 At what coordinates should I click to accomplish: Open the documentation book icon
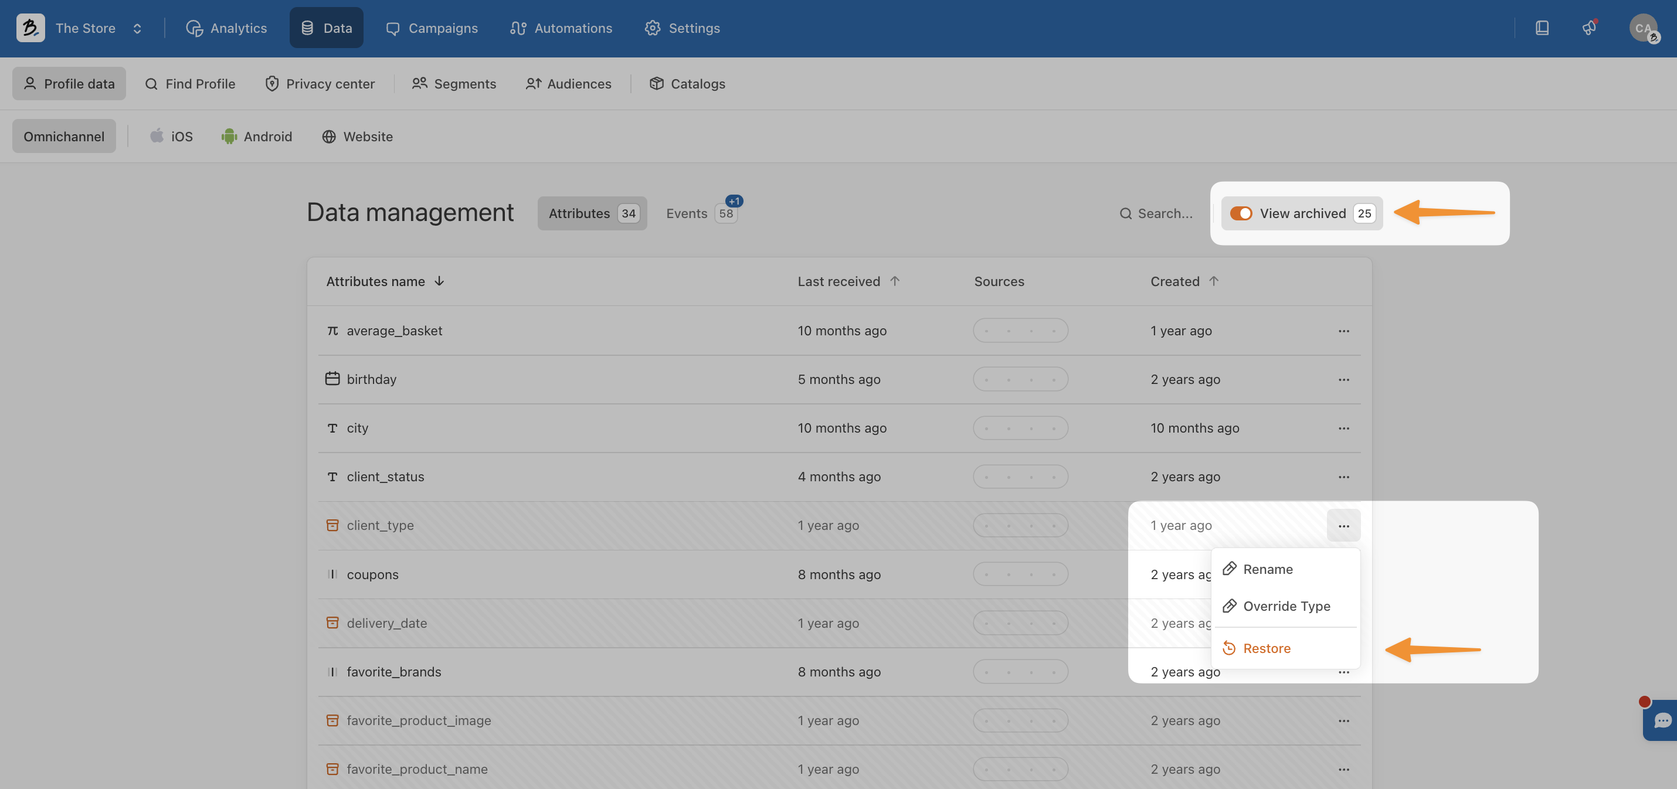pos(1542,28)
